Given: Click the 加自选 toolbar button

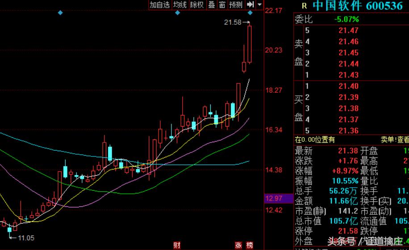Looking at the screenshot, I should pyautogui.click(x=160, y=5).
